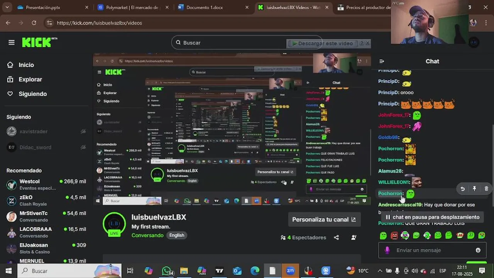Click the site info icon in address bar

[x=49, y=23]
